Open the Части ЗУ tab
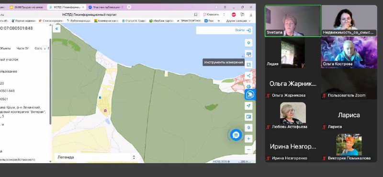383x177 pixels. pos(23,49)
